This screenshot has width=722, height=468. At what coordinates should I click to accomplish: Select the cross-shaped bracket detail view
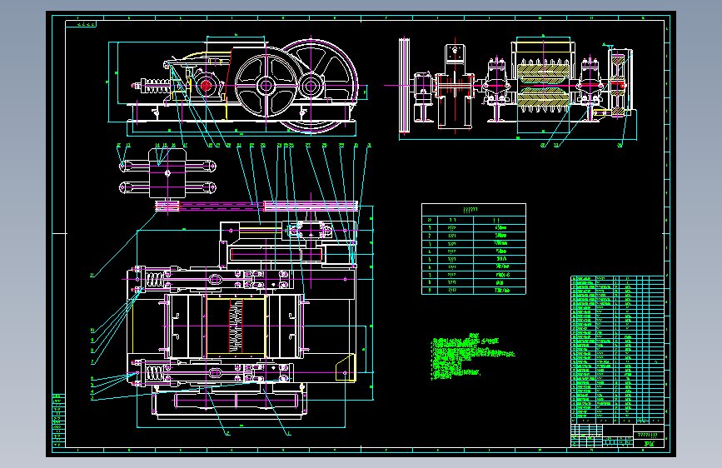tap(167, 174)
